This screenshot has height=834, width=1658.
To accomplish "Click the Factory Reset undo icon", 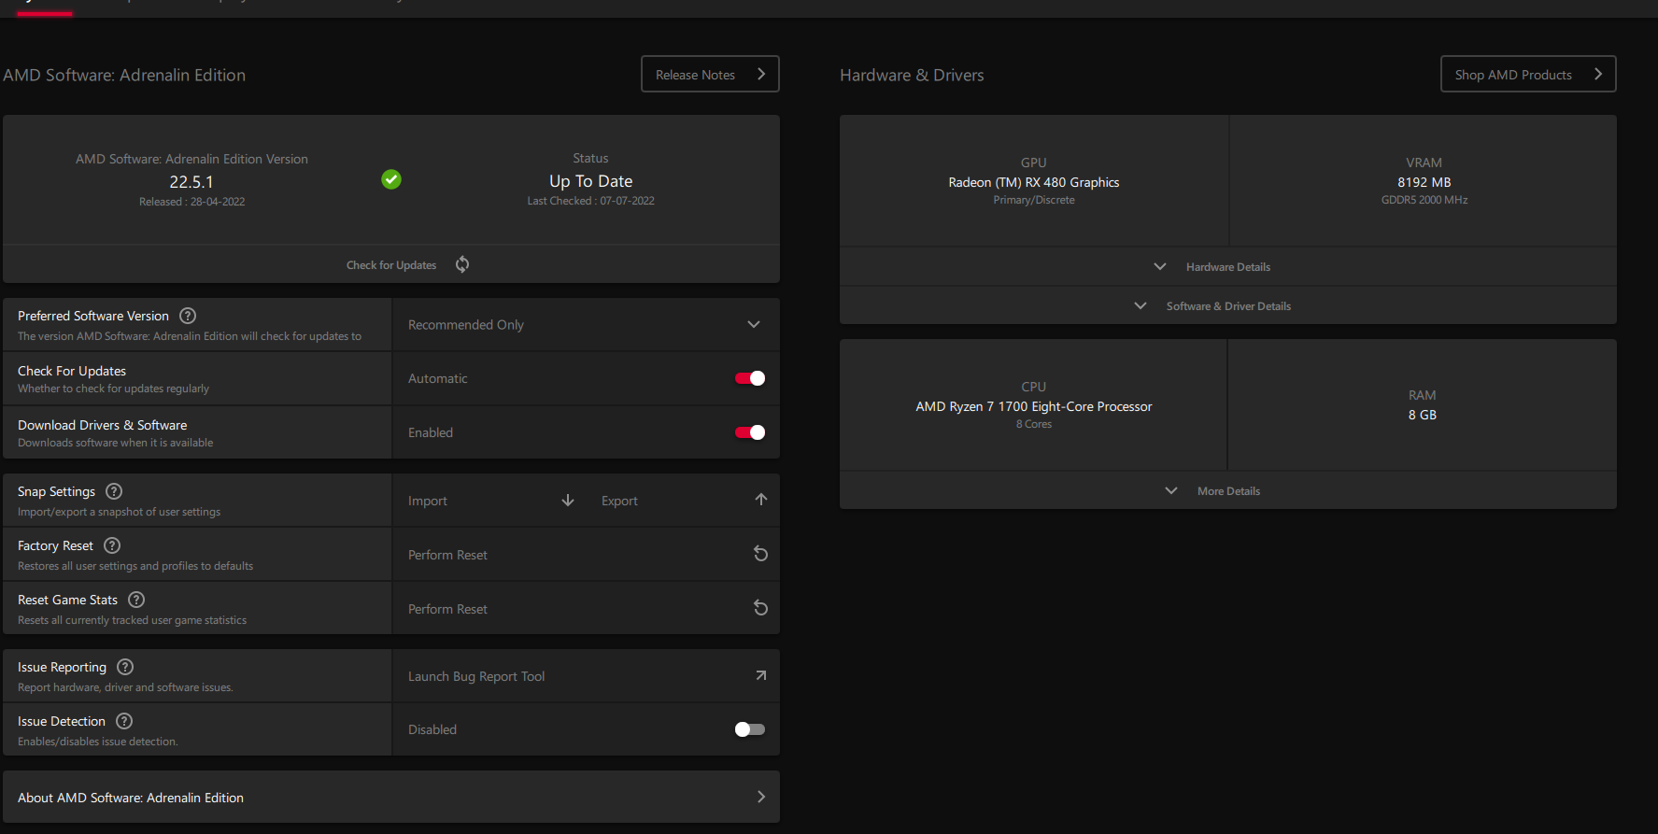I will 760,554.
